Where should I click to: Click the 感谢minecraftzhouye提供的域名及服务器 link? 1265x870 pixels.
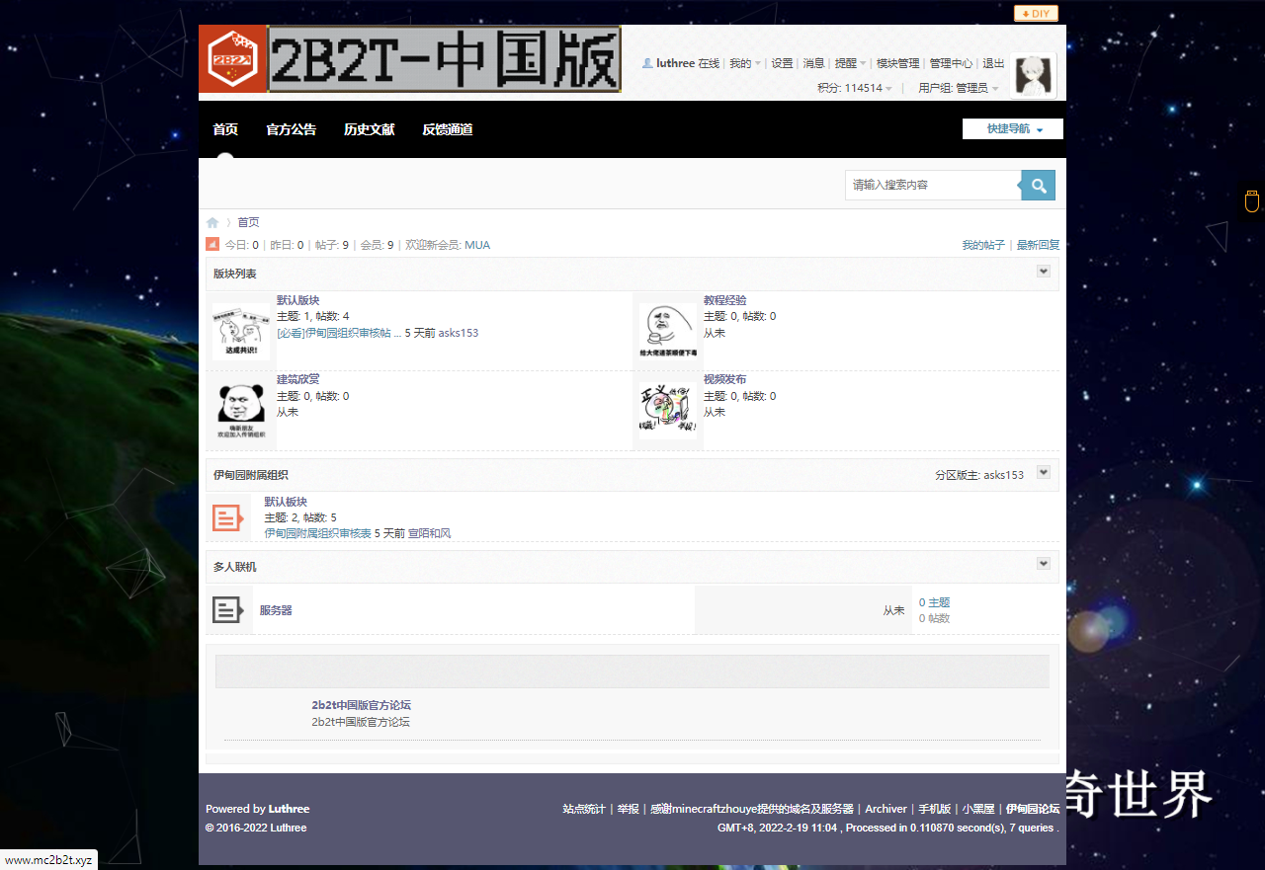(752, 809)
